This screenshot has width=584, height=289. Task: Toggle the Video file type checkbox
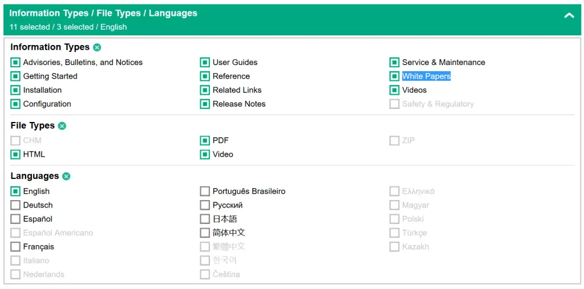(205, 154)
